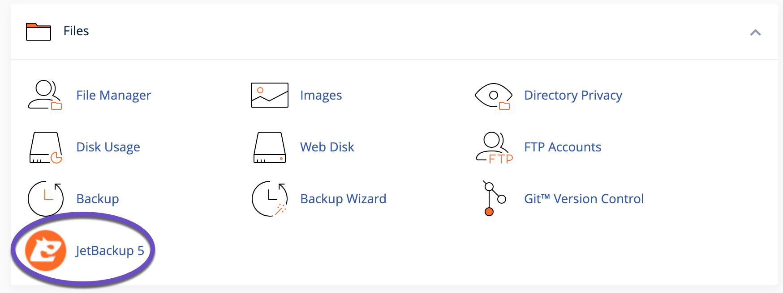Viewport: 783px width, 293px height.
Task: Open the Backup Wizard link
Action: 343,198
